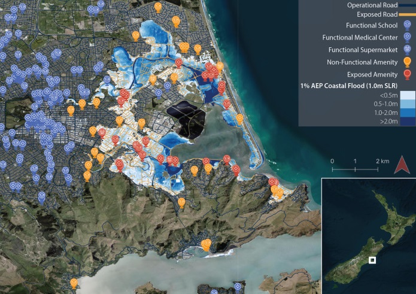Click the orange pin at bottom-left near the water
The image size is (416, 294).
pyautogui.click(x=74, y=283)
